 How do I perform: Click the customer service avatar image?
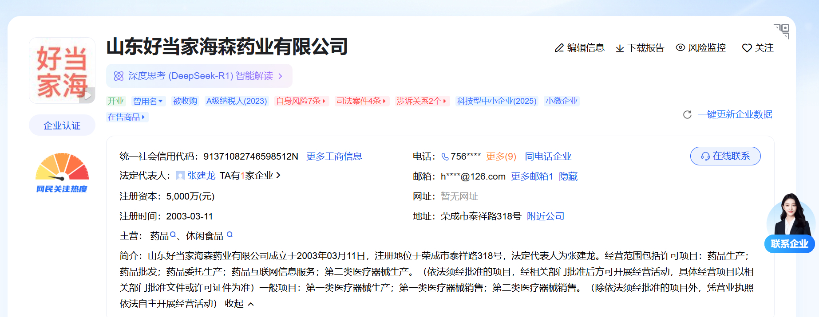click(791, 215)
